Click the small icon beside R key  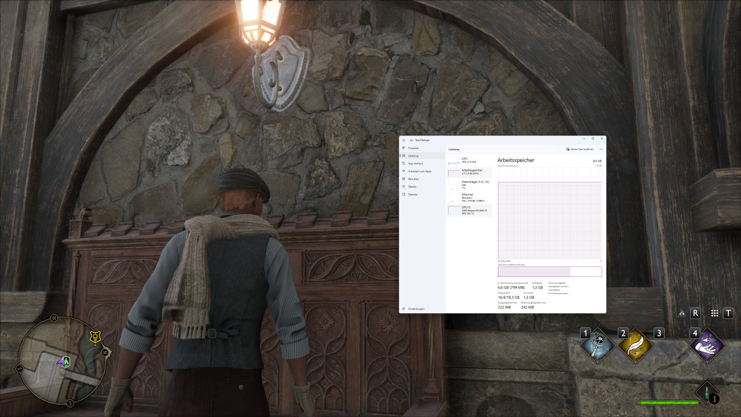point(683,313)
